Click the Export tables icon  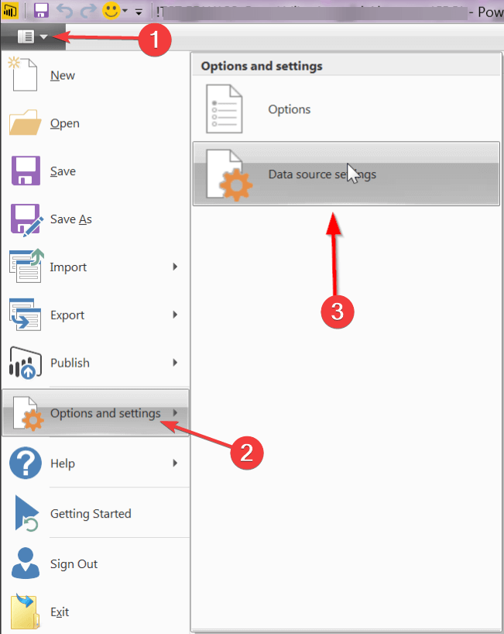25,314
